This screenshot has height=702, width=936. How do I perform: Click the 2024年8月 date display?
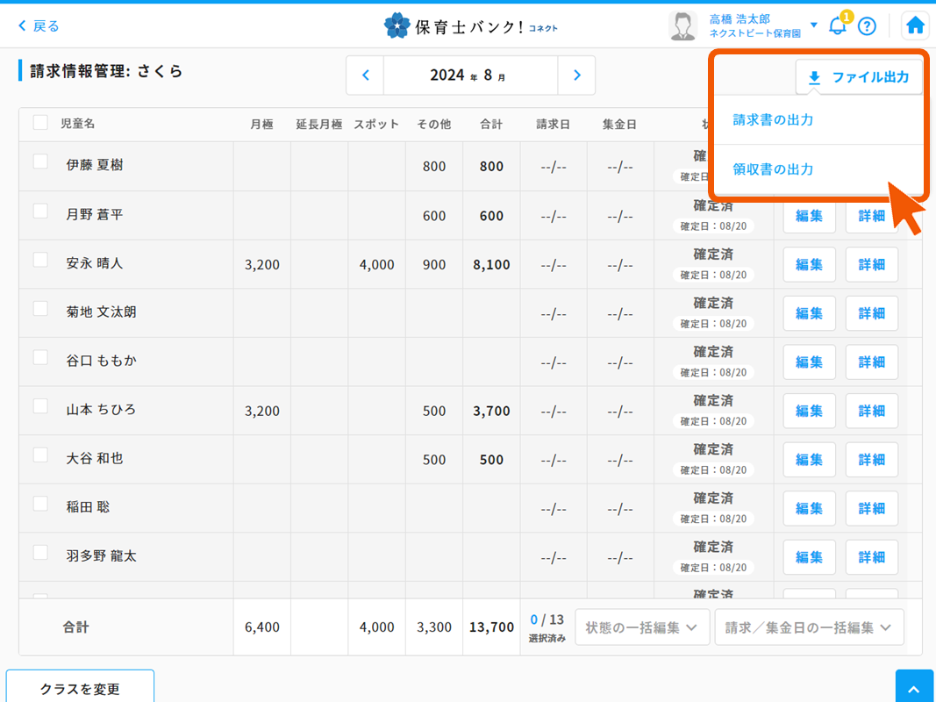tap(471, 75)
